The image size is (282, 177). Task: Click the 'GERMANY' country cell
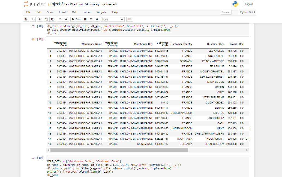click(186, 61)
